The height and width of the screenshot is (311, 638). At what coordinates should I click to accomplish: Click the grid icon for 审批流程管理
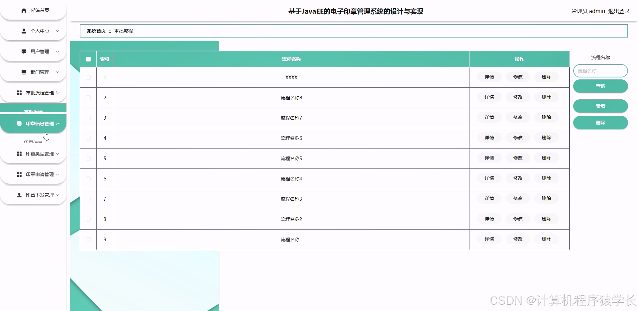click(19, 93)
